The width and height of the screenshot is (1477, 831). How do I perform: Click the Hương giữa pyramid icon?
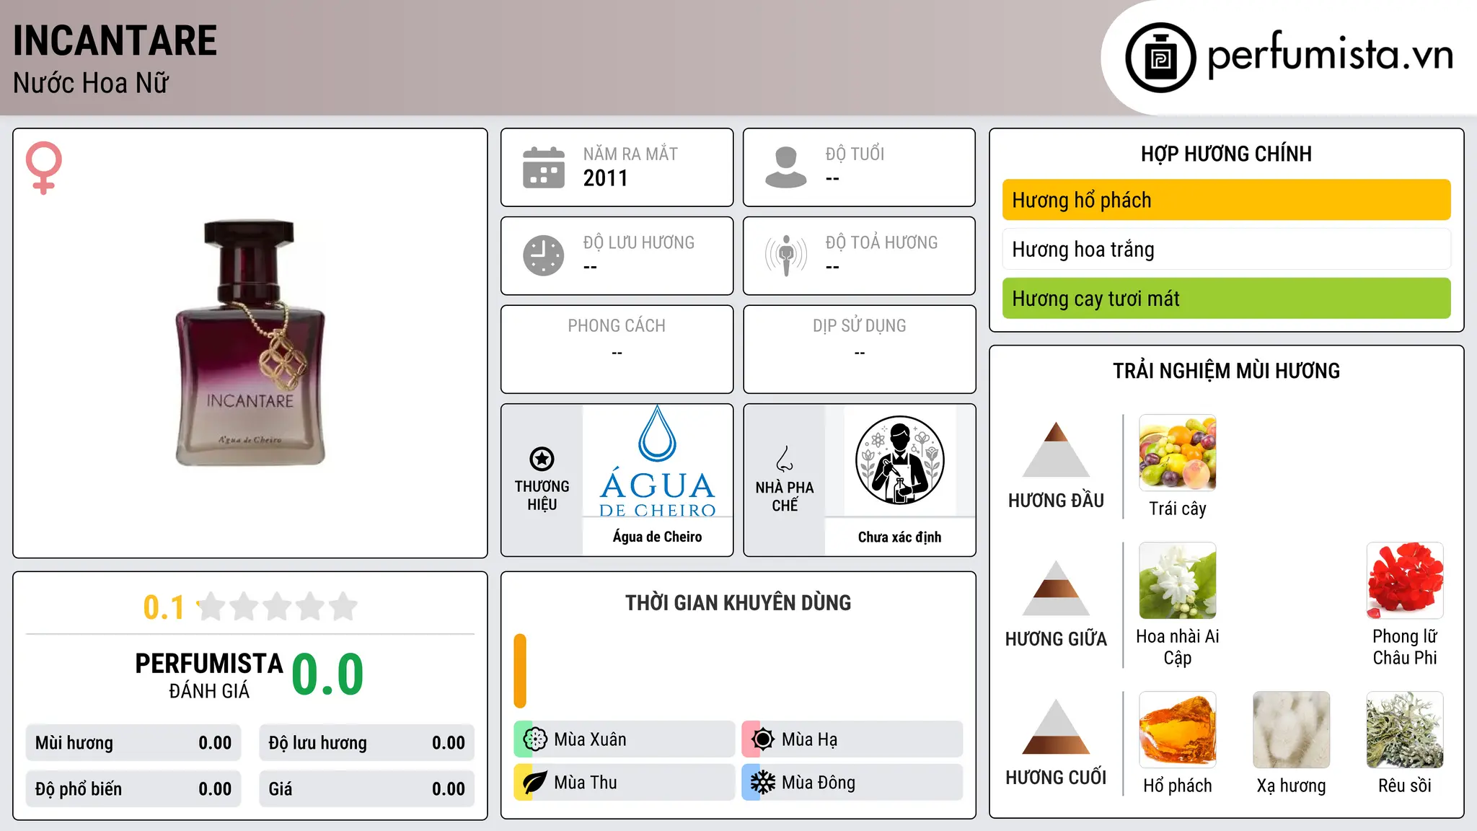(1056, 588)
